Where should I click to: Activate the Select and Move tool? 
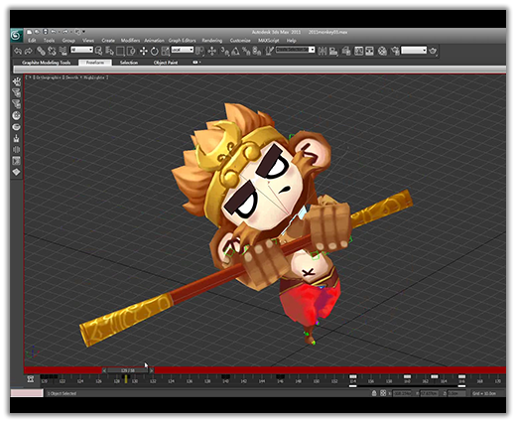click(x=144, y=51)
